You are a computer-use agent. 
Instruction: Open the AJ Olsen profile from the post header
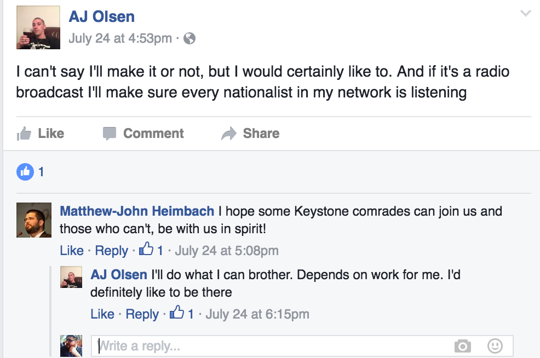(101, 16)
